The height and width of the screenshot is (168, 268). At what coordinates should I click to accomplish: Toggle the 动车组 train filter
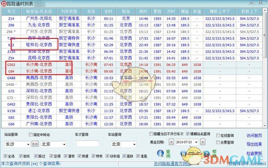107,156
